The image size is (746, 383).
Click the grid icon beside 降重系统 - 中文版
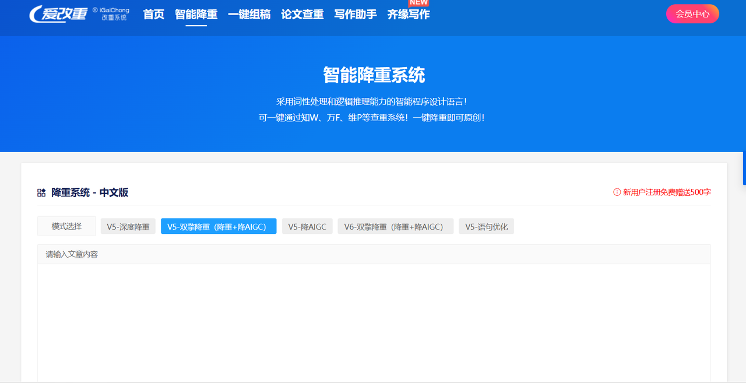pyautogui.click(x=41, y=192)
